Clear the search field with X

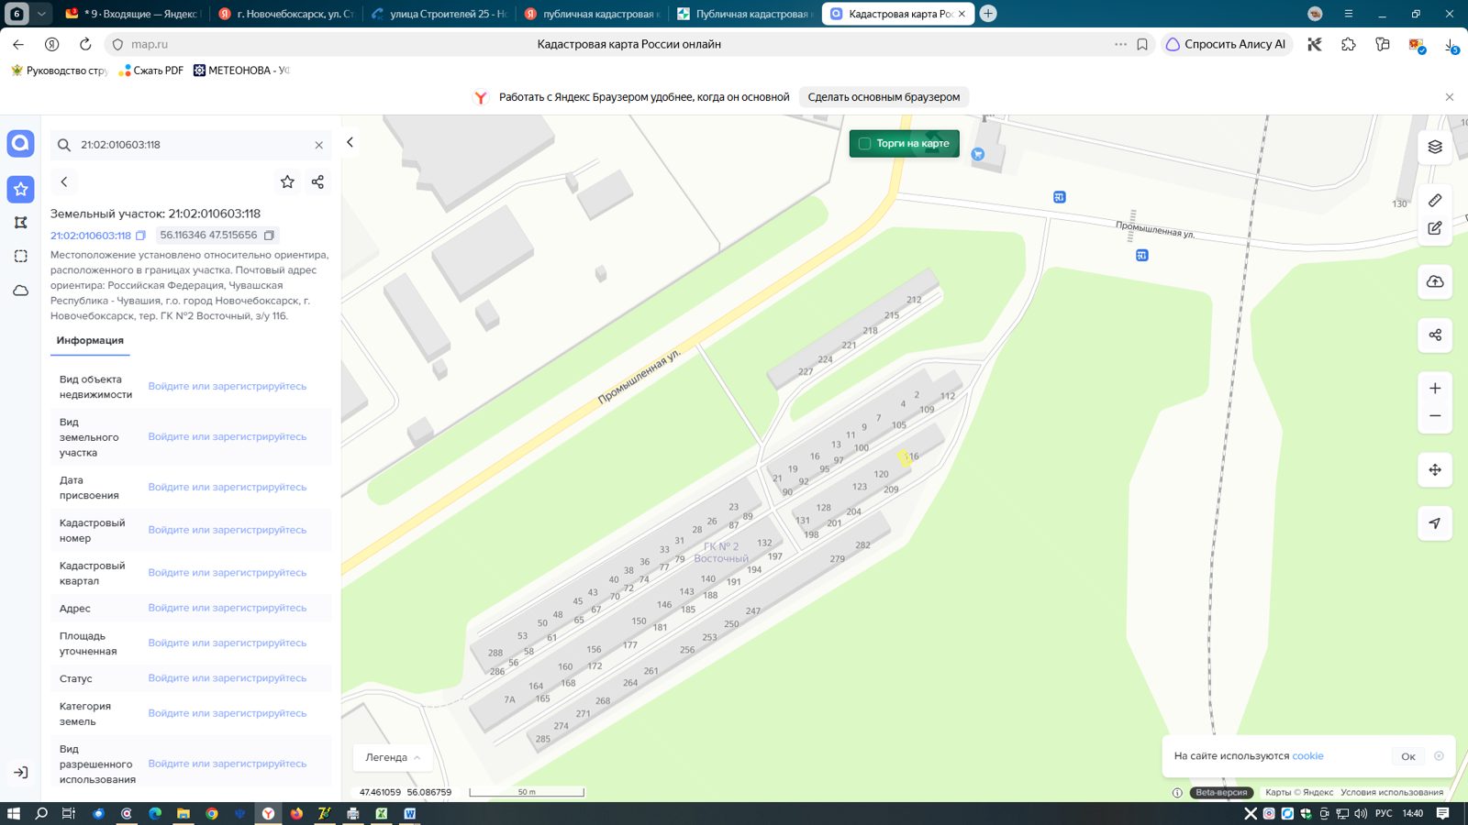coord(318,145)
